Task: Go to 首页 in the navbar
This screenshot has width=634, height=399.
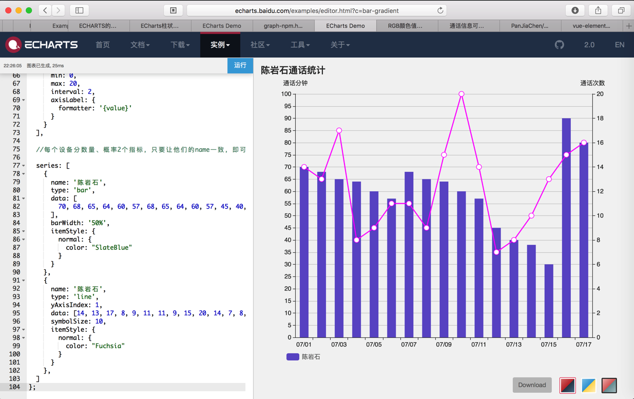Action: (x=103, y=45)
